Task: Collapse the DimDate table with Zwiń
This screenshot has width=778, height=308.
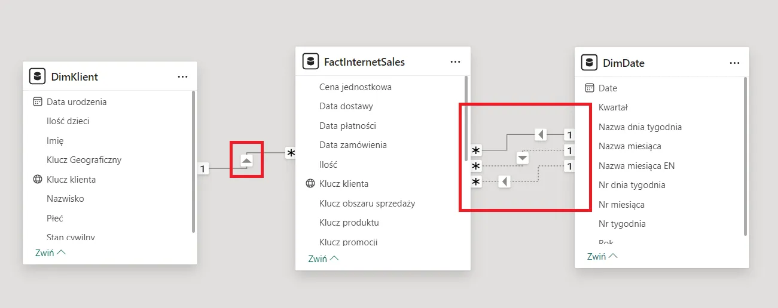Action: click(x=602, y=256)
